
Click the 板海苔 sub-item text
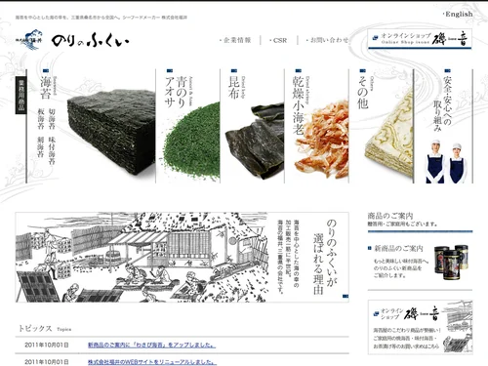[x=41, y=119]
